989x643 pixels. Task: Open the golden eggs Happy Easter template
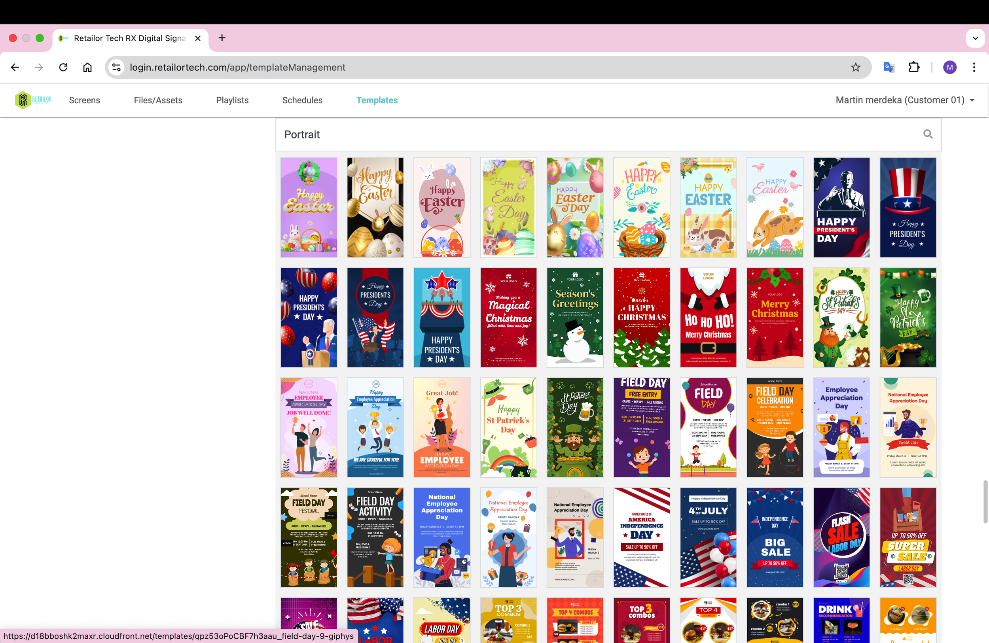click(x=375, y=207)
